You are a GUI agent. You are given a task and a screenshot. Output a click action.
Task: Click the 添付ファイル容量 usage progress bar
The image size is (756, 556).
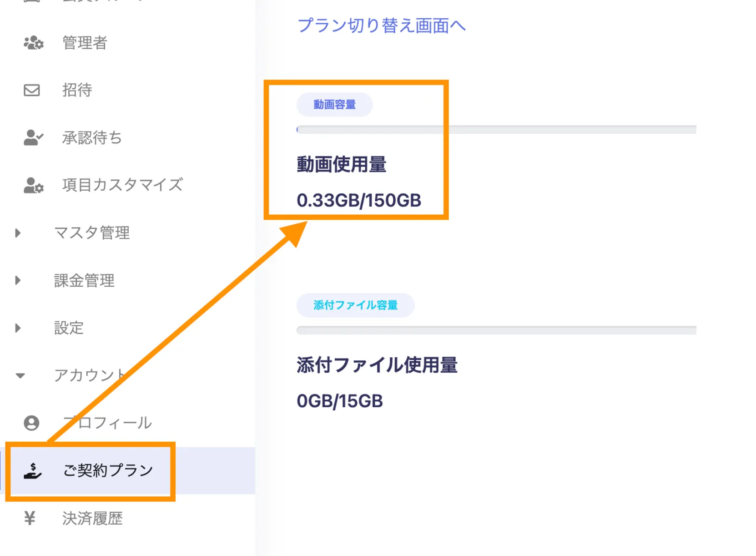tap(496, 330)
